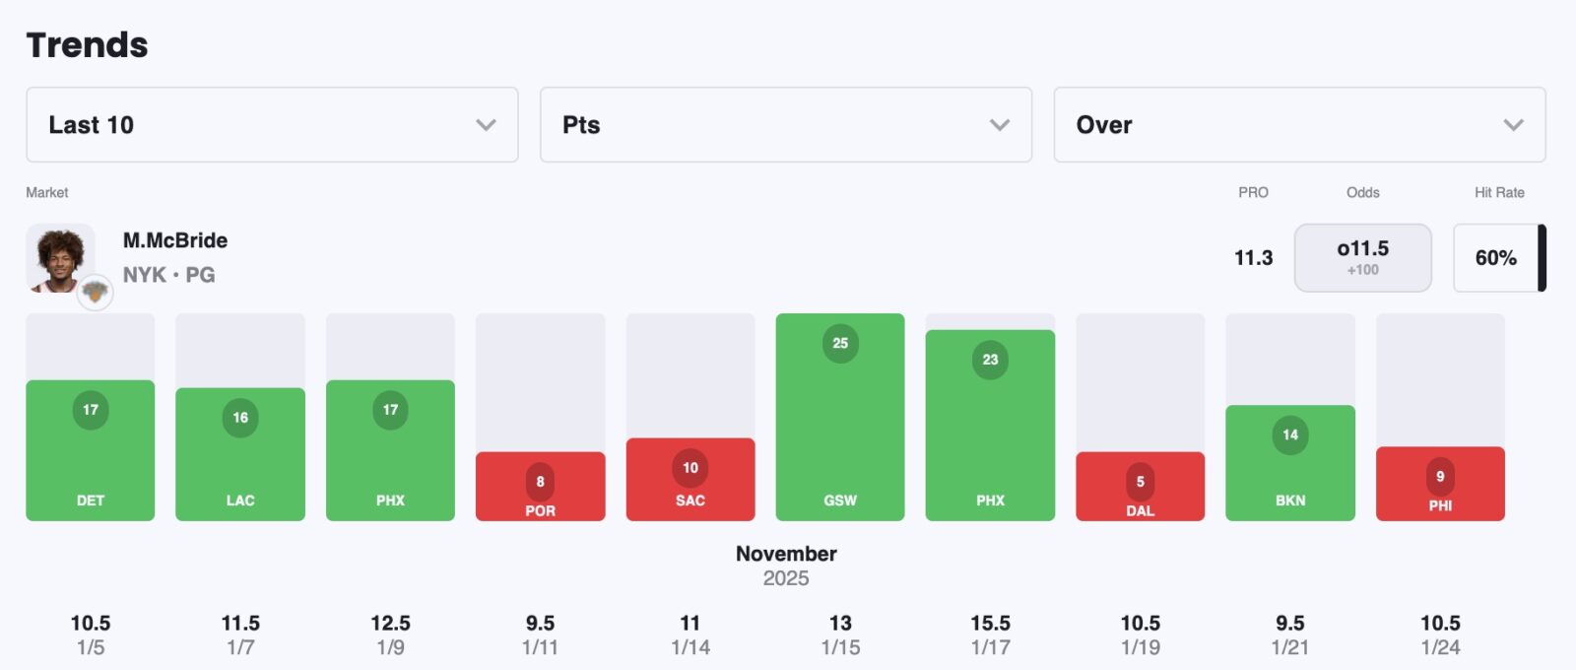Click the 5-point badge on DAL bar
Image resolution: width=1576 pixels, height=670 pixels.
click(x=1141, y=482)
